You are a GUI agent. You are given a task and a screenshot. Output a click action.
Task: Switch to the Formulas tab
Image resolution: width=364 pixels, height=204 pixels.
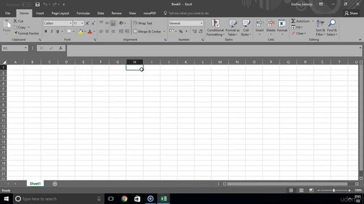[x=83, y=13]
